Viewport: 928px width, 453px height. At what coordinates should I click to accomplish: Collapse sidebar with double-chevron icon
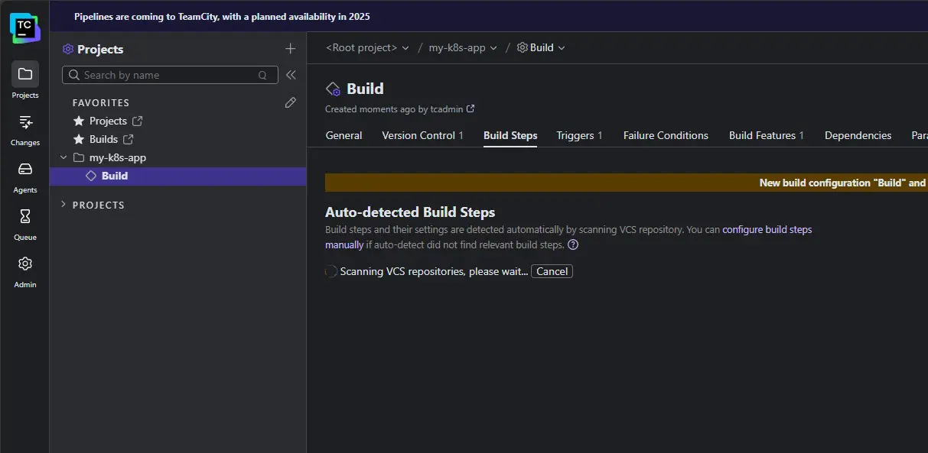[291, 75]
